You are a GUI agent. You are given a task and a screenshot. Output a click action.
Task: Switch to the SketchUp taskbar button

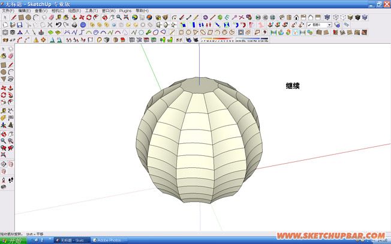(x=72, y=240)
